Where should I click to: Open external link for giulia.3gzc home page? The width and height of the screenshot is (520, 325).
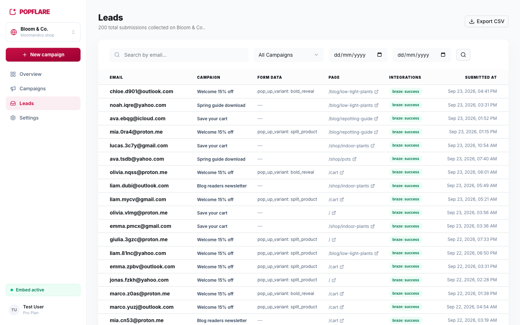pyautogui.click(x=334, y=240)
